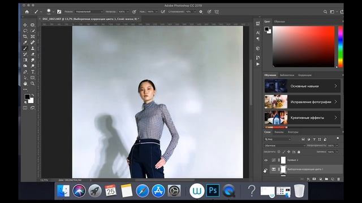Switch to the Коррекция tab
Screen dimensions: 362x203
point(305,75)
